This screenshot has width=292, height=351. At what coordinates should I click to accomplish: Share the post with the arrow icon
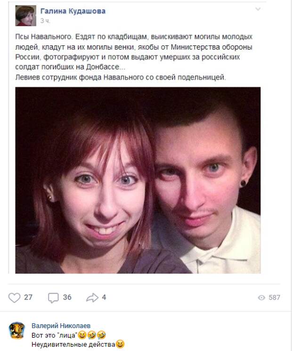(x=92, y=297)
